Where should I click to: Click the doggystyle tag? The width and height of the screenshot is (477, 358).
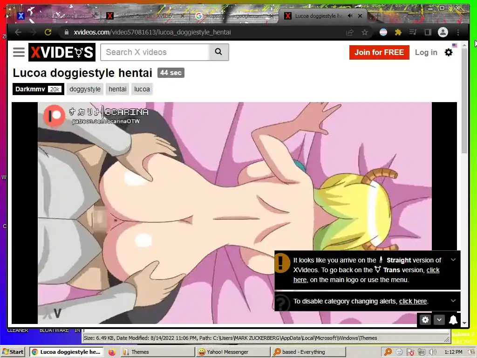coord(85,89)
